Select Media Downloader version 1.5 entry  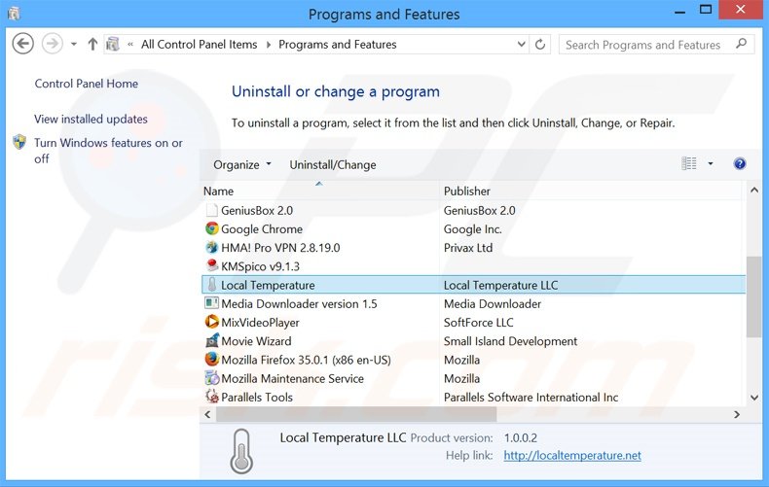[299, 303]
